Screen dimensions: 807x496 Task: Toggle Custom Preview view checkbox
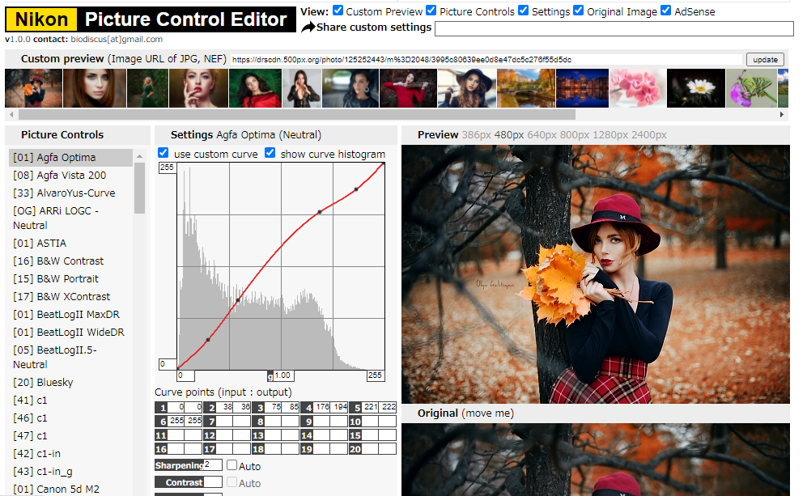[338, 11]
